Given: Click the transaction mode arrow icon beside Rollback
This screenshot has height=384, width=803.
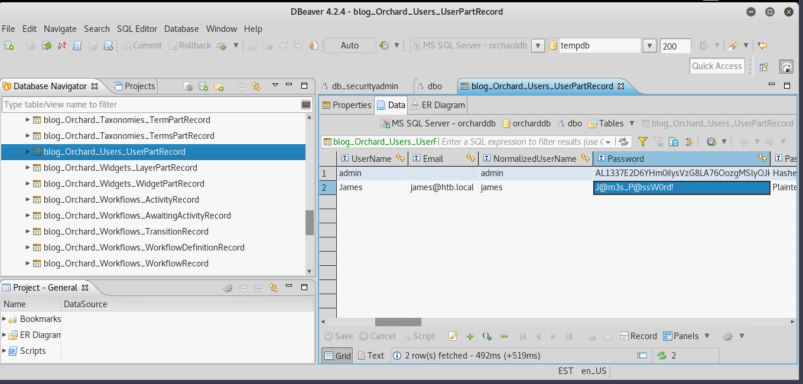Looking at the screenshot, I should [222, 45].
